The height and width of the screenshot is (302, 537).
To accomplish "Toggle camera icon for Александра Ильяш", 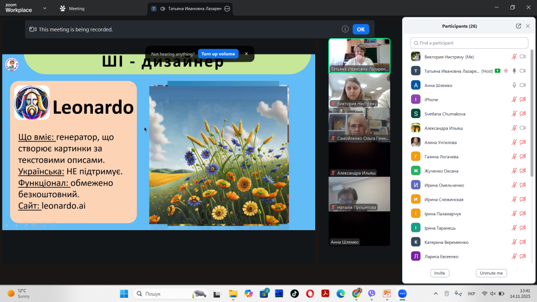I will [522, 128].
